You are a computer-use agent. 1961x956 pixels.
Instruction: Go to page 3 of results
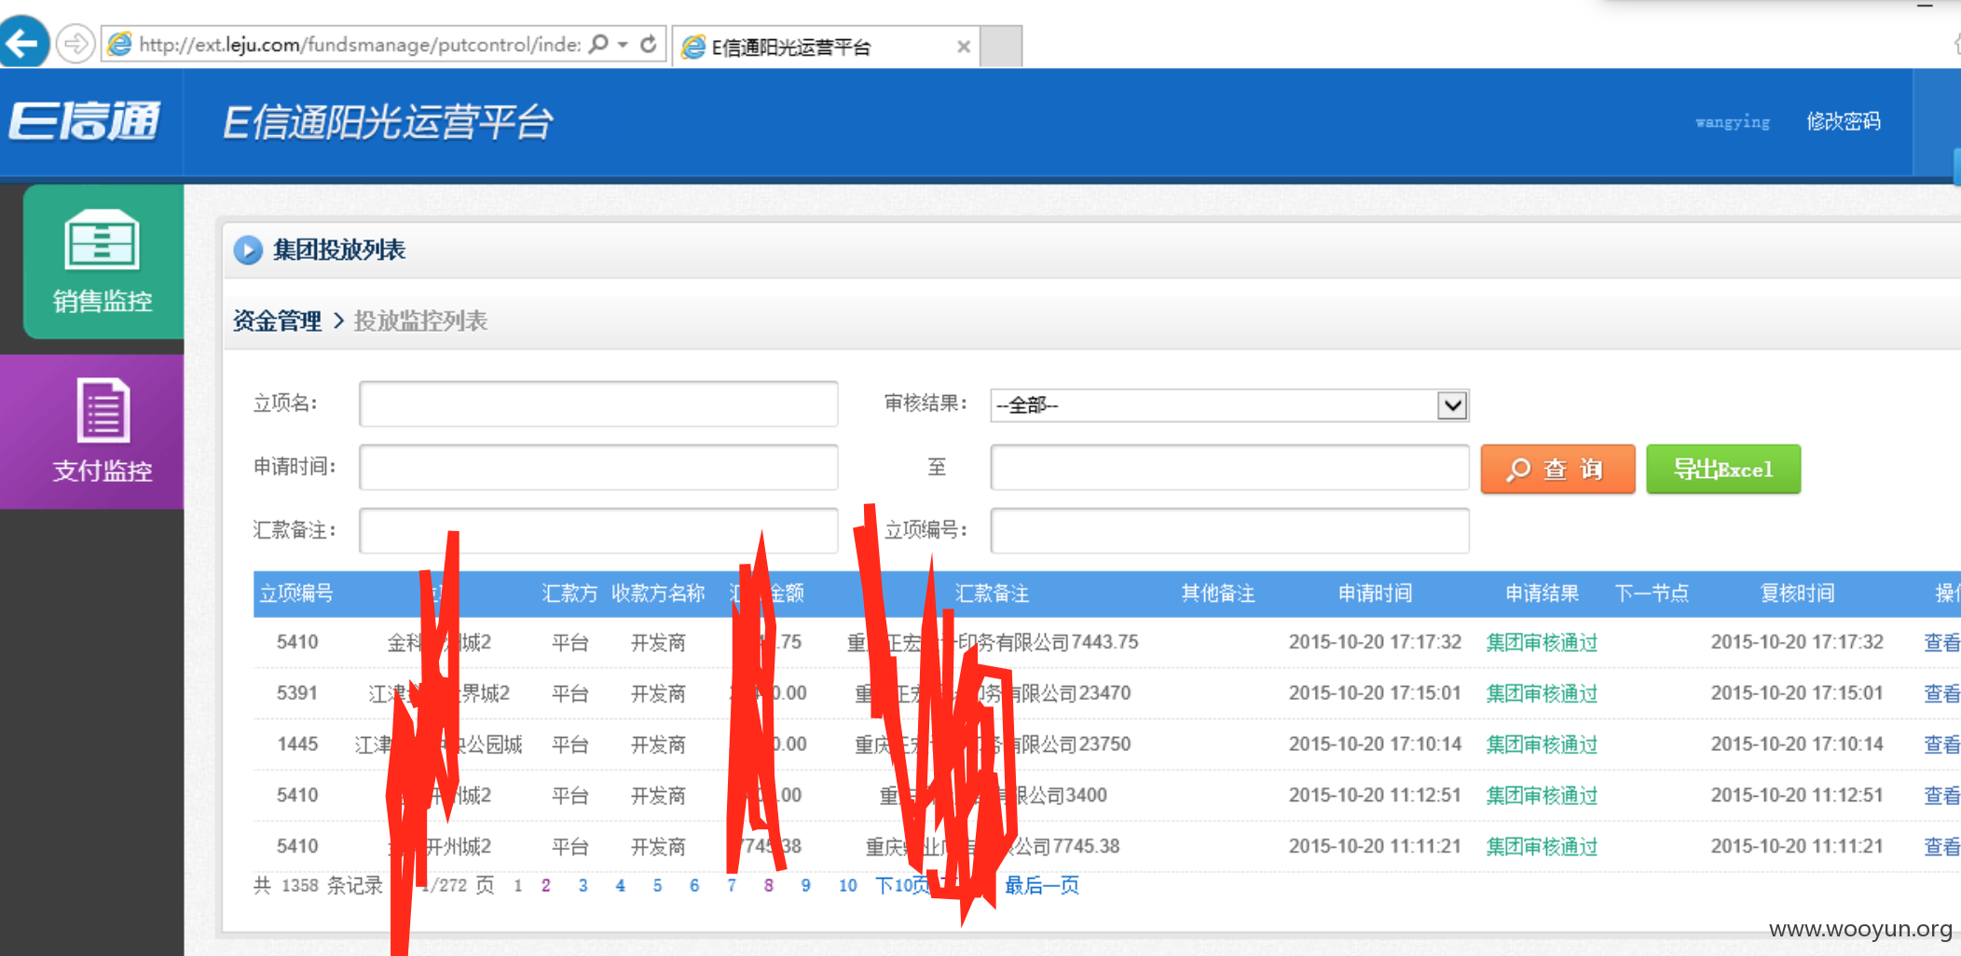(x=583, y=885)
